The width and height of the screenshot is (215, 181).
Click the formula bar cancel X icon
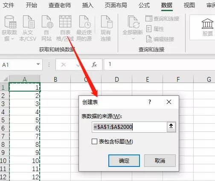[63, 65]
